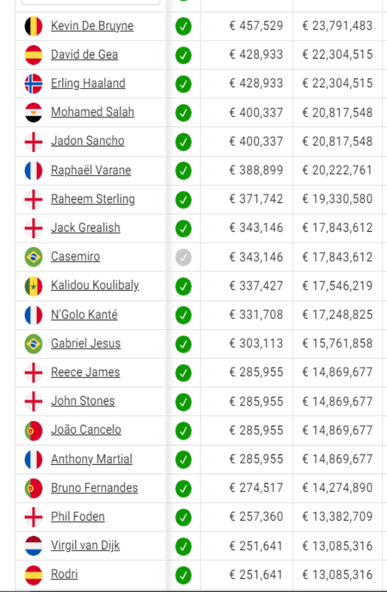Click the Norway flag next to Erling Haaland
Image resolution: width=387 pixels, height=592 pixels.
click(x=33, y=83)
